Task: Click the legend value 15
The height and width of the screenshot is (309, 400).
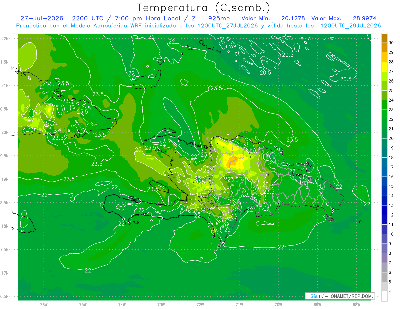Action: pyautogui.click(x=391, y=186)
